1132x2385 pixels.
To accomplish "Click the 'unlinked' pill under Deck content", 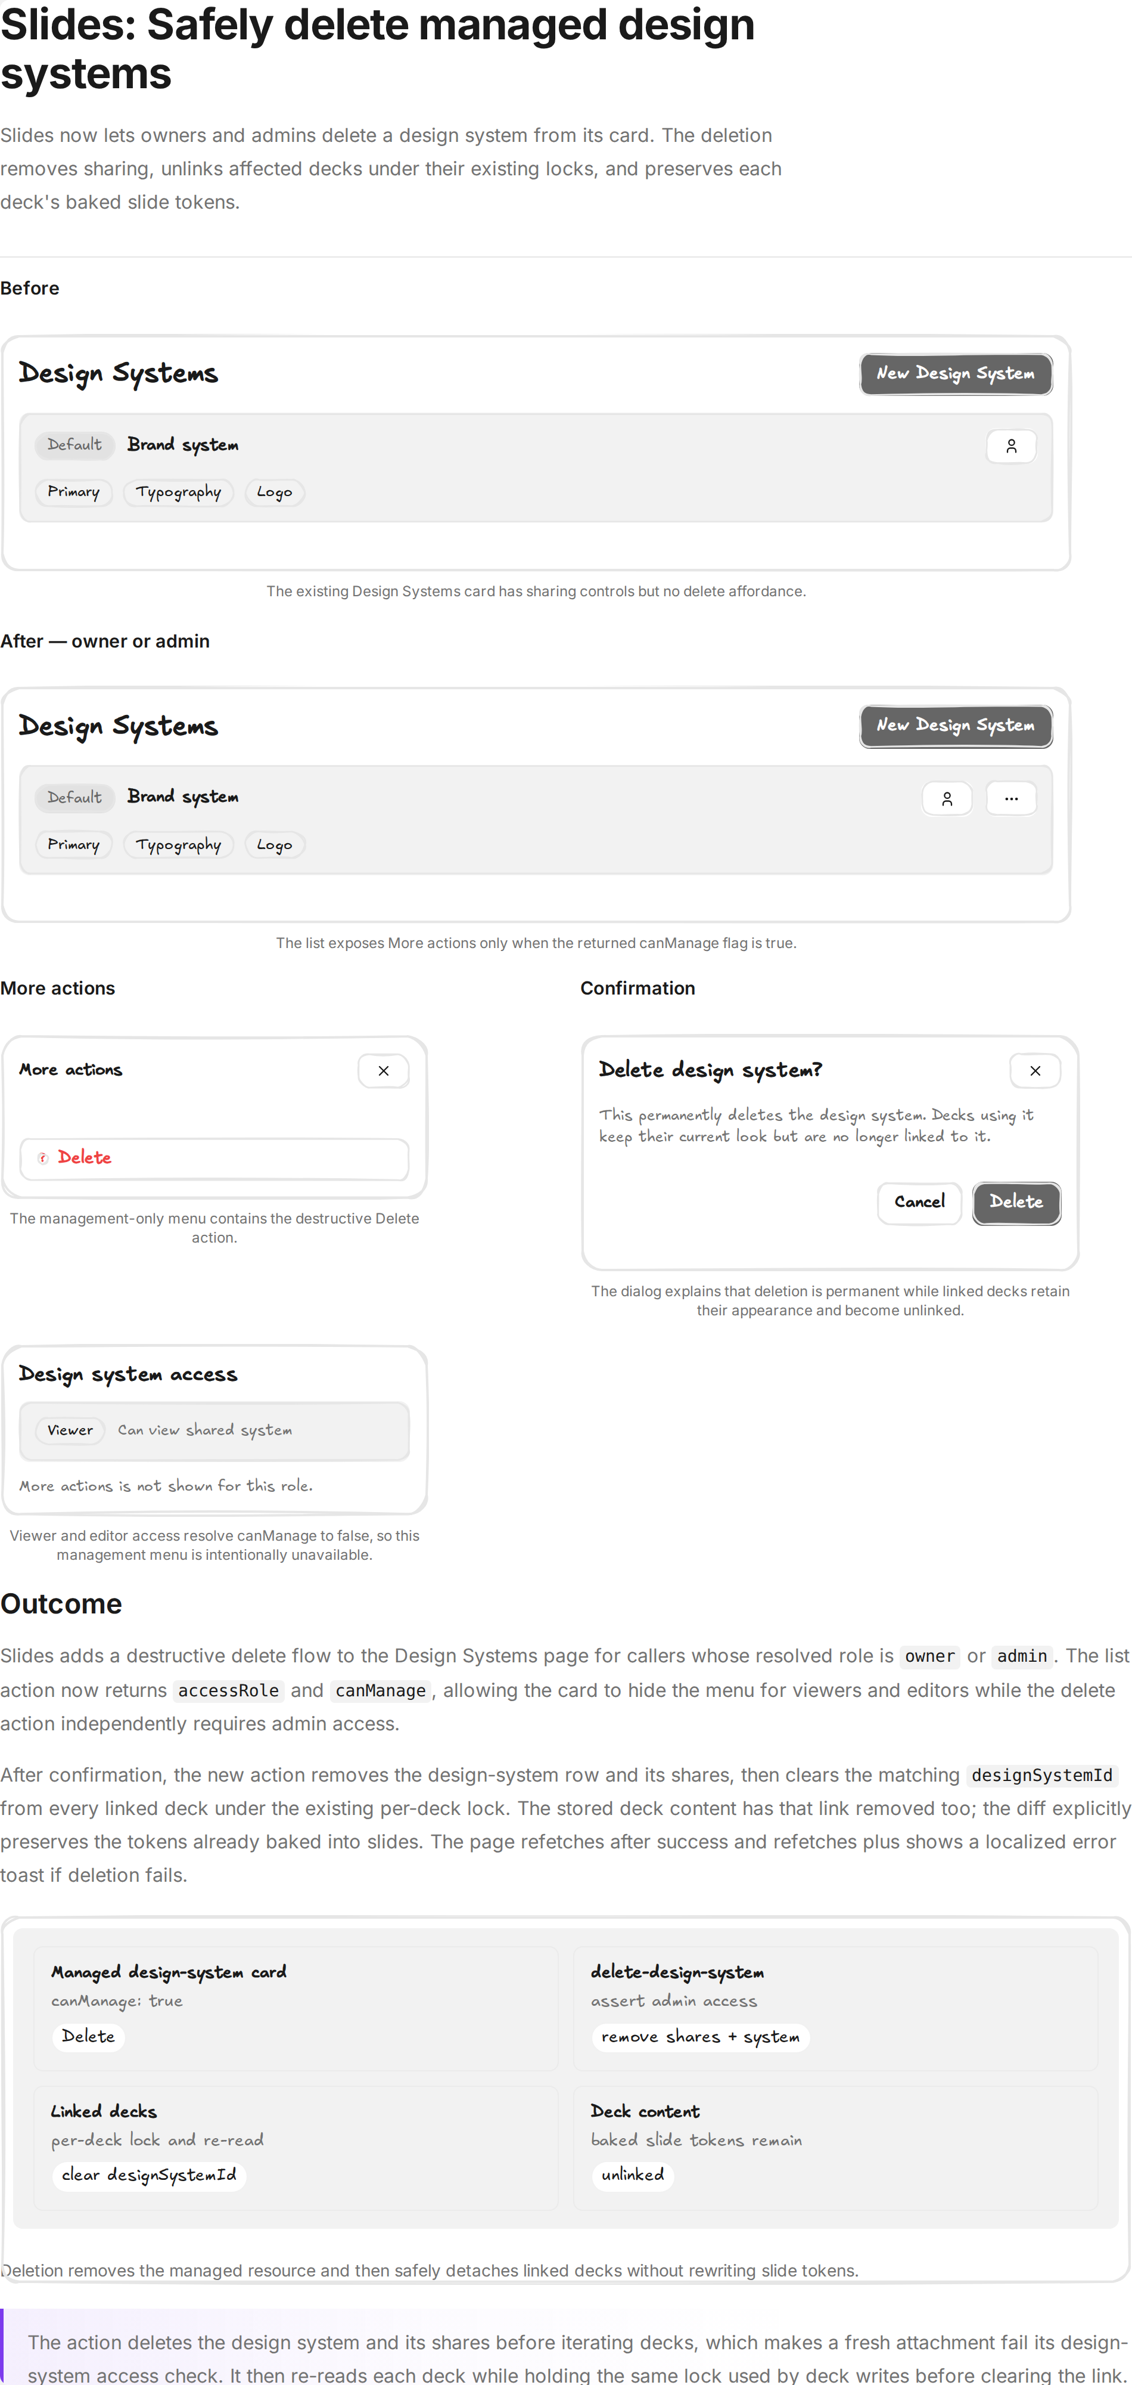I will click(x=633, y=2175).
